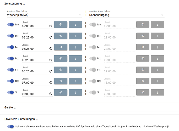
Task: Clear the Saturday switch-on time
Action: point(61,81)
